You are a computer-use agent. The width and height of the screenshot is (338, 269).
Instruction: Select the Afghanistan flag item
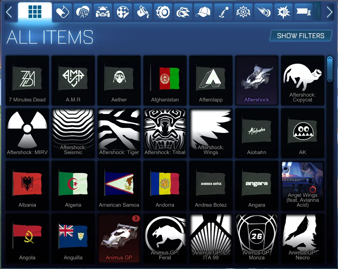pos(165,80)
